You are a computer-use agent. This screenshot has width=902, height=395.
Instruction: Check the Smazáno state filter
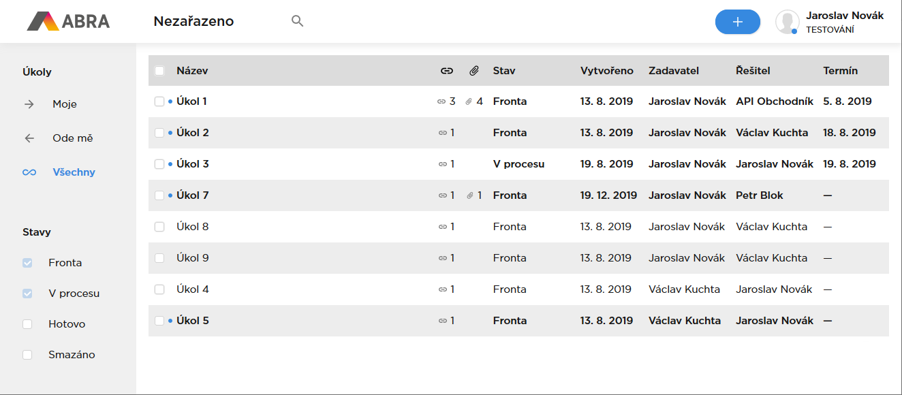(27, 355)
